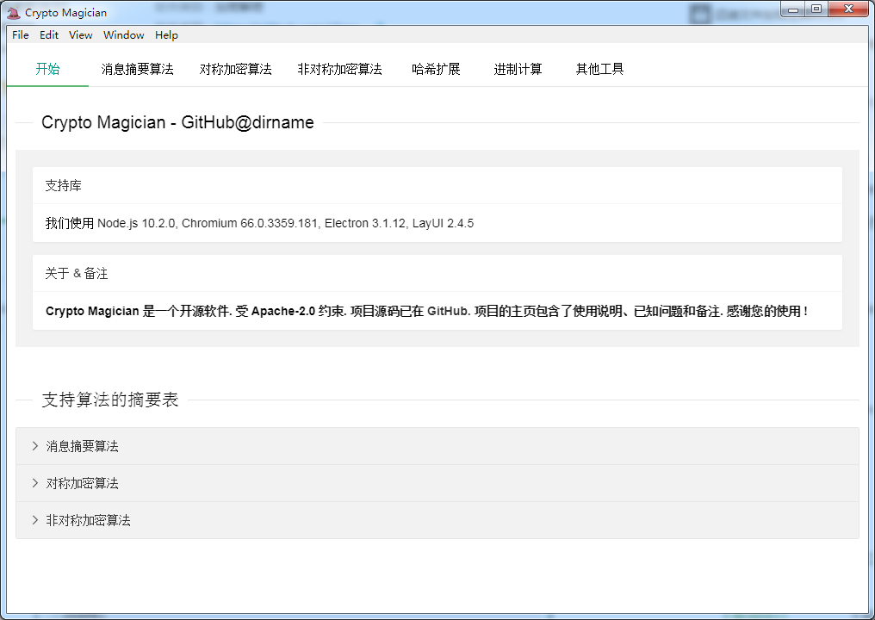This screenshot has height=620, width=875.
Task: Select the 开始 tab
Action: point(47,69)
